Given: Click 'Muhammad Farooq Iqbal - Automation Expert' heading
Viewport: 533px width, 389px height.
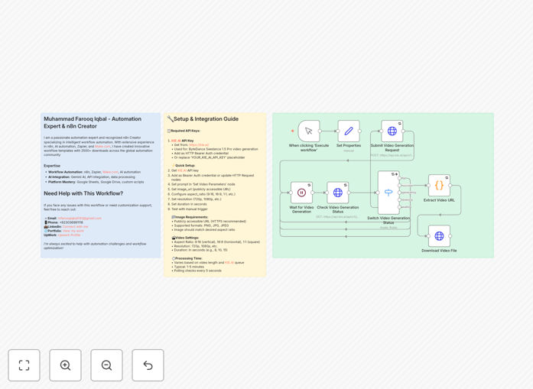Looking at the screenshot, I should [x=93, y=122].
